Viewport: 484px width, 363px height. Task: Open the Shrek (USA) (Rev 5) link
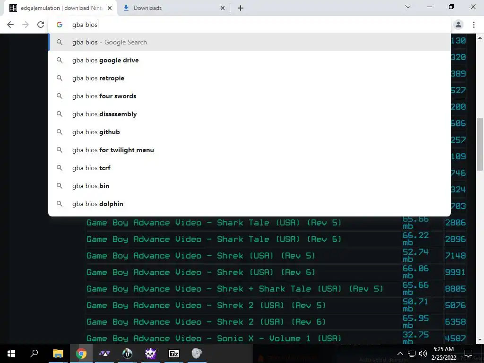[200, 256]
